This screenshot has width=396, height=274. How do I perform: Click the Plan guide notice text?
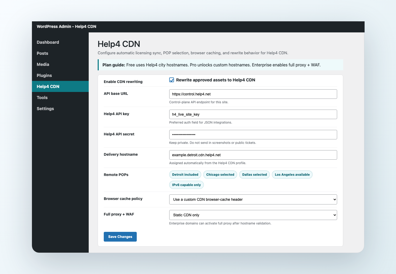click(x=211, y=65)
